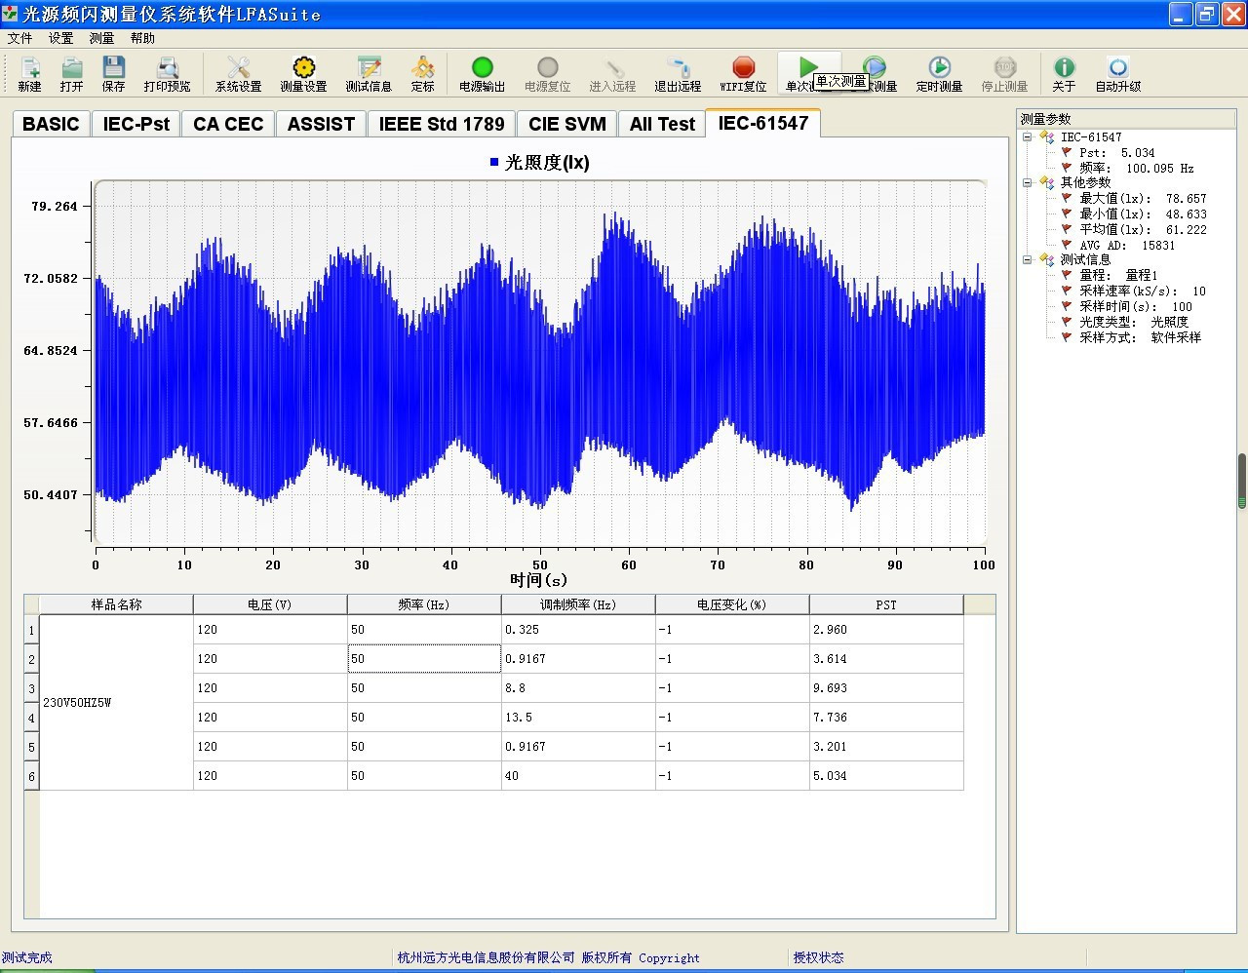This screenshot has width=1248, height=973.
Task: Select the 最大值(lx): 78.657 tree item
Action: click(x=1143, y=199)
